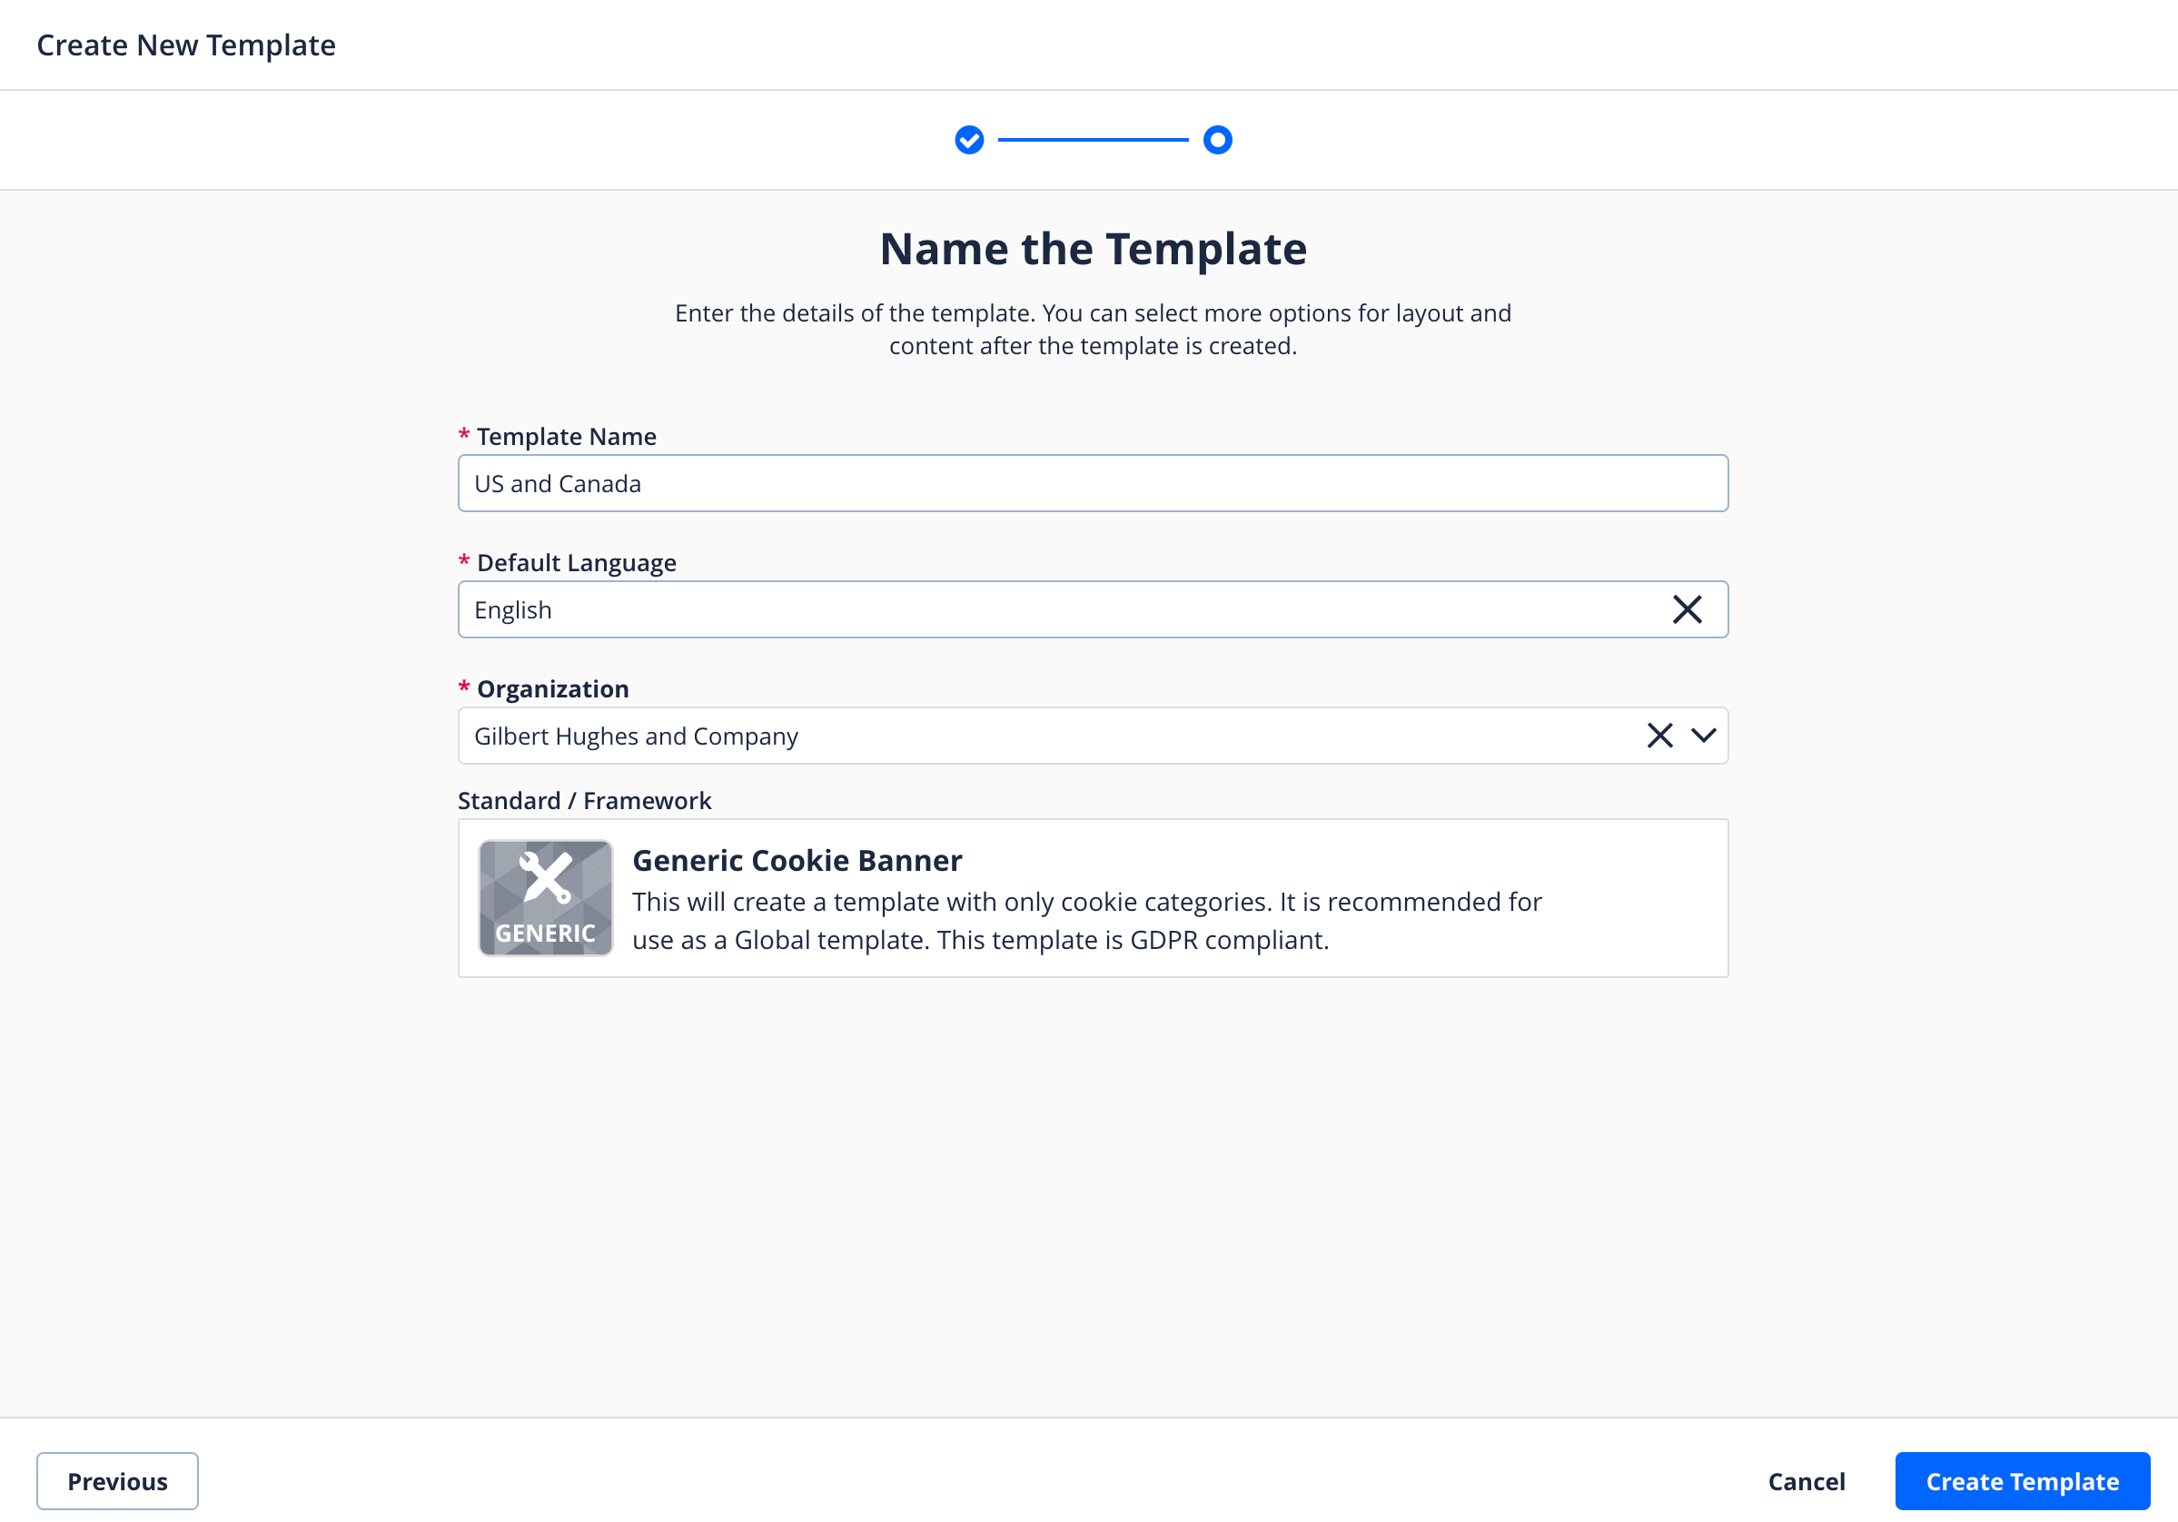Screen dimensions: 2178x1522
Task: Click the Create New Template header title
Action: [186, 44]
